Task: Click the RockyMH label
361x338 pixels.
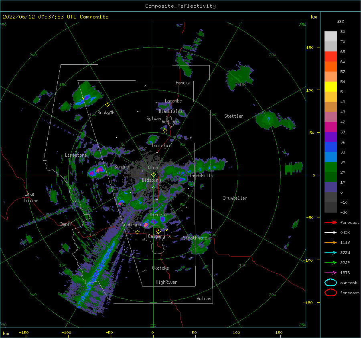Action: pyautogui.click(x=106, y=113)
